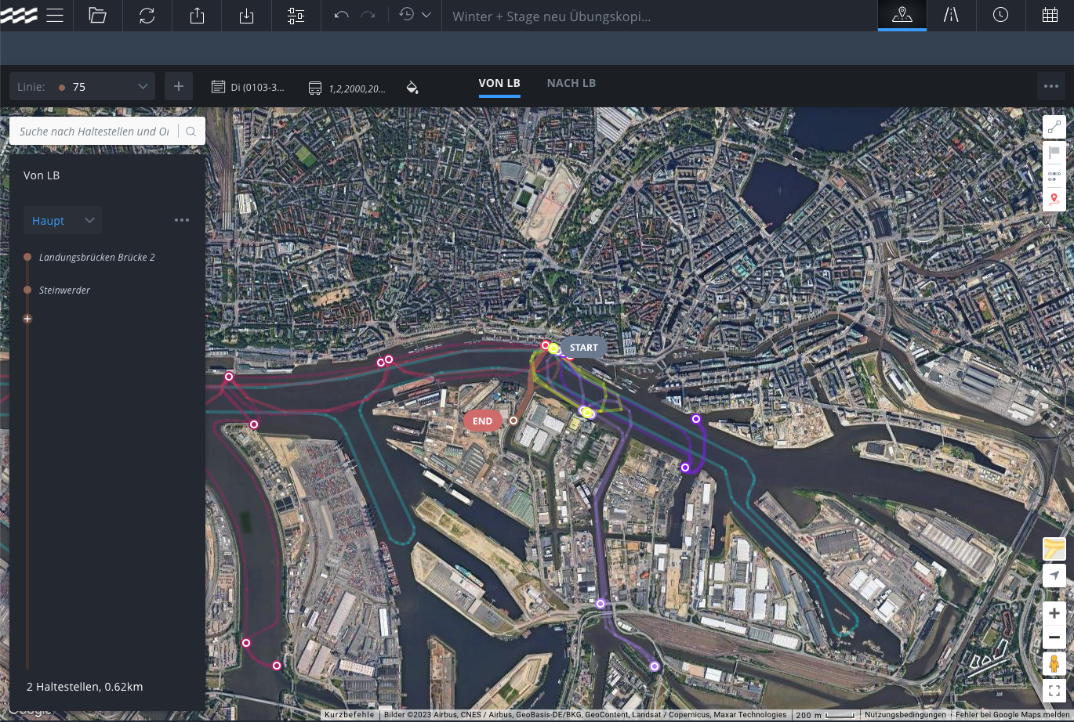Open the clock timetable view
1074x722 pixels.
1000,16
